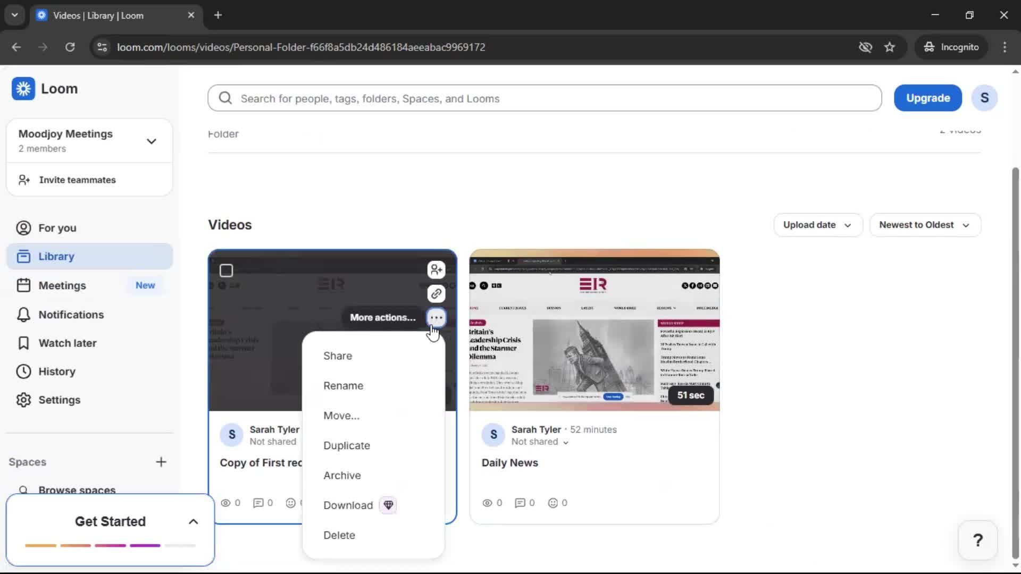This screenshot has width=1021, height=574.
Task: Click the emoji reaction icon under Daily News
Action: coord(554,503)
